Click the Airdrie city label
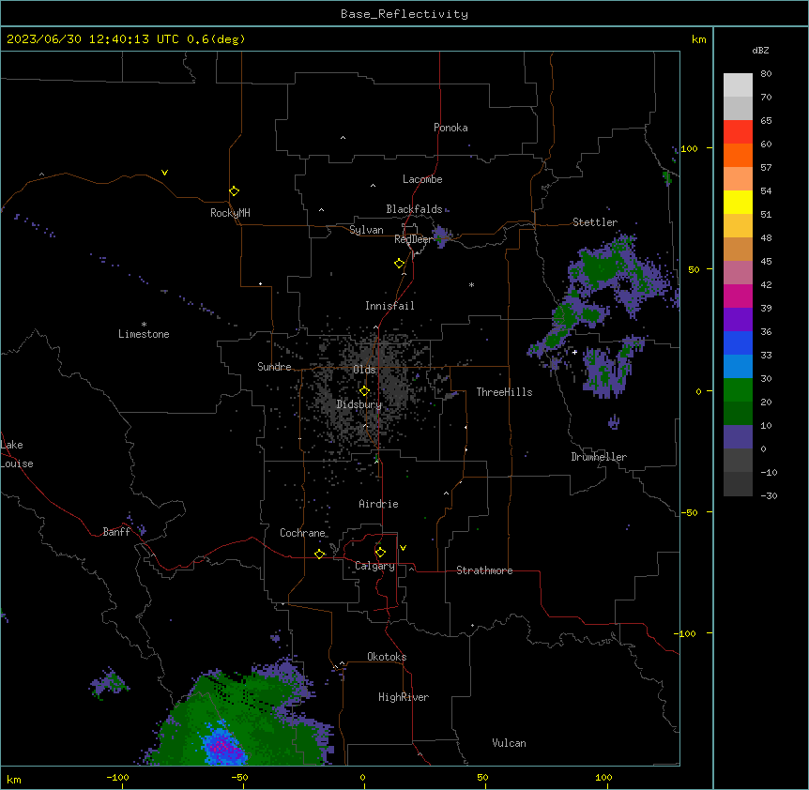The width and height of the screenshot is (809, 790). [379, 504]
